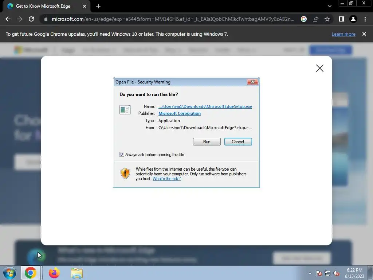This screenshot has height=280, width=373.
Task: Open the What's the risk? link
Action: tap(166, 179)
